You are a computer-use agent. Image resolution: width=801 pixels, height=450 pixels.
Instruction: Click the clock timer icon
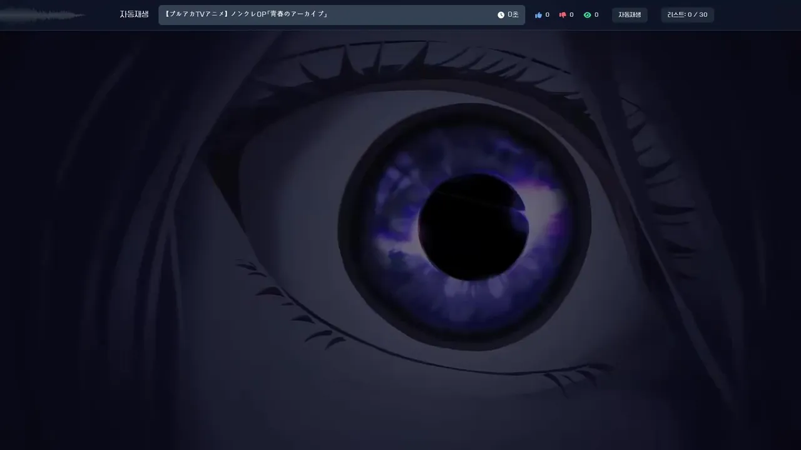coord(501,15)
